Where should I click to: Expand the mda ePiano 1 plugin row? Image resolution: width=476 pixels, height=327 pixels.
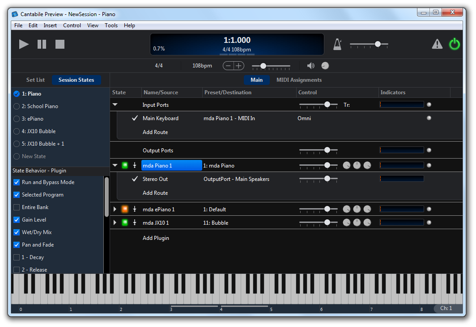[115, 210]
